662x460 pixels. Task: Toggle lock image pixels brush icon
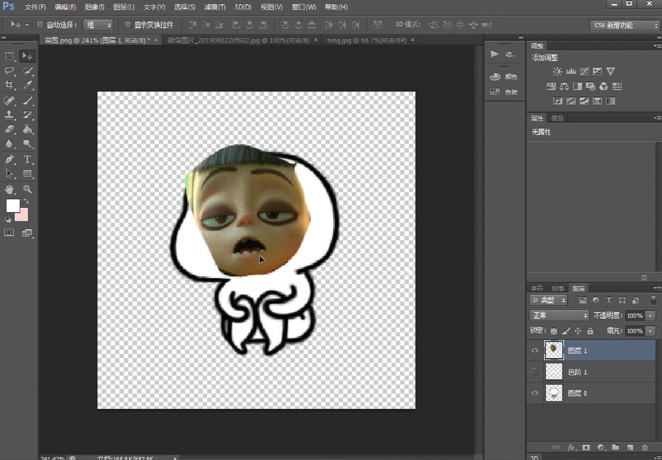(x=566, y=331)
